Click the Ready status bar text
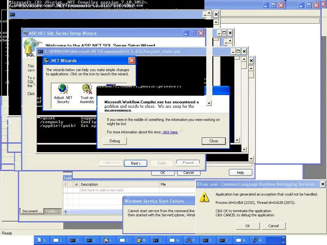 pos(7,233)
